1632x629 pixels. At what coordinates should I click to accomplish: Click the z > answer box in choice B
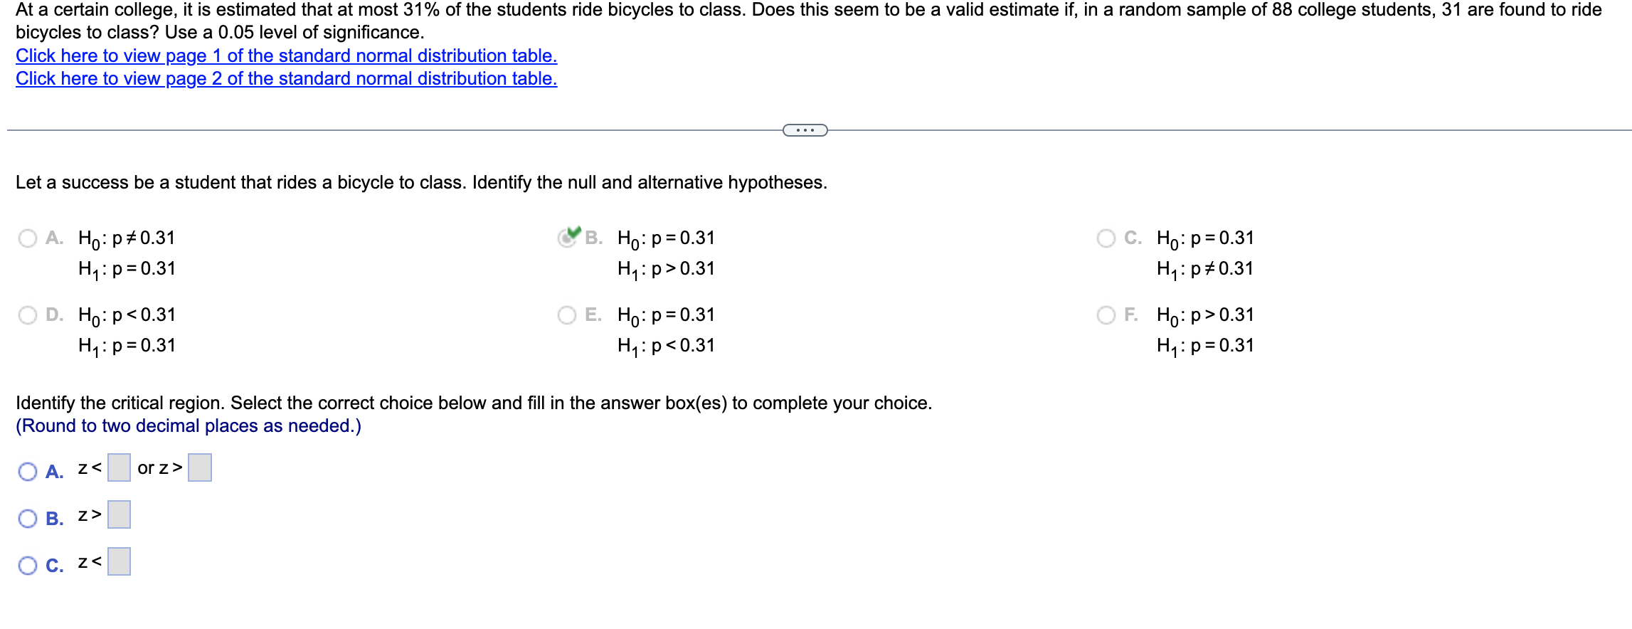tap(118, 514)
